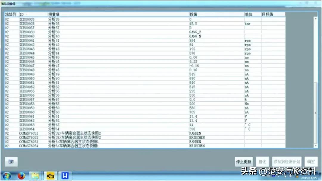322x181 pixels.
Task: Select row IDE80044 with 576 rpm
Action: (145, 53)
